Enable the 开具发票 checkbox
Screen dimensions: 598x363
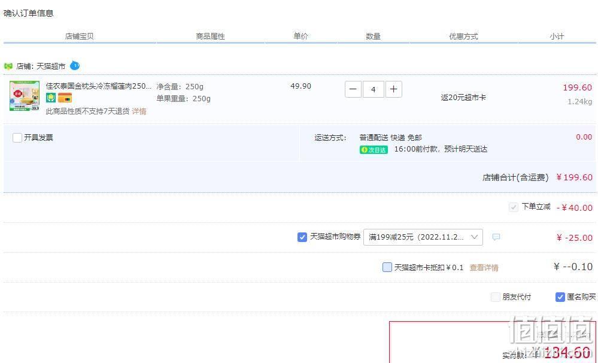[x=17, y=137]
